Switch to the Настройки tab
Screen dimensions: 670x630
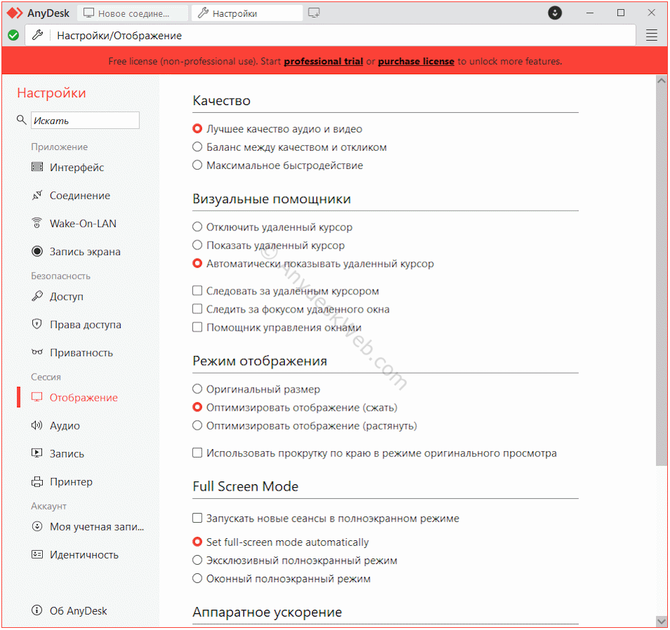tap(247, 13)
